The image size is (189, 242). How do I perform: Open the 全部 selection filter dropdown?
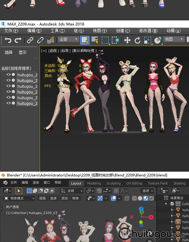[x=68, y=39]
